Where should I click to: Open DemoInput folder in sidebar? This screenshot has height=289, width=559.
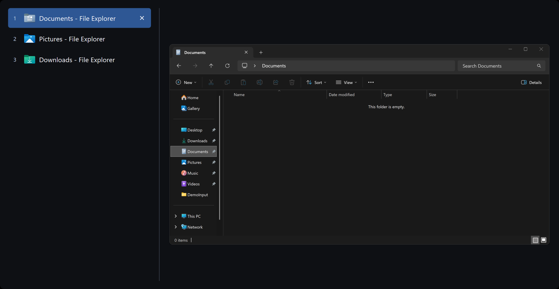[x=194, y=195]
